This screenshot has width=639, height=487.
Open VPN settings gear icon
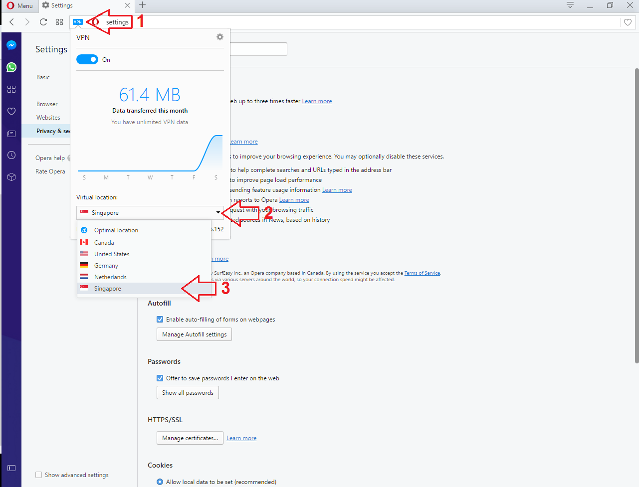[x=220, y=37]
